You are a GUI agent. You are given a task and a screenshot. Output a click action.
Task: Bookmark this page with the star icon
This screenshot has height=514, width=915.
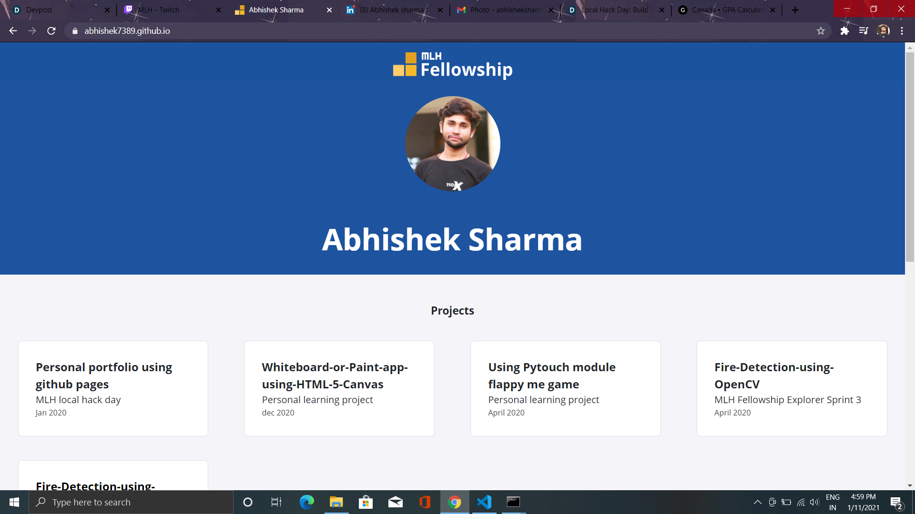pos(821,31)
